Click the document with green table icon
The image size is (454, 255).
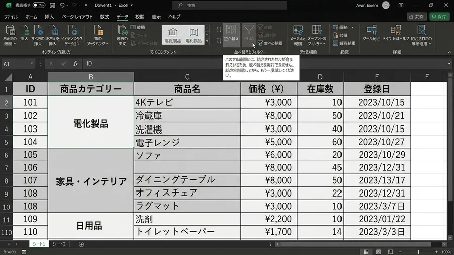(24, 30)
